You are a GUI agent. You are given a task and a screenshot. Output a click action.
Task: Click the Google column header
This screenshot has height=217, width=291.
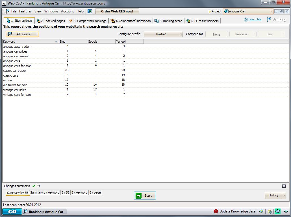coord(101,42)
